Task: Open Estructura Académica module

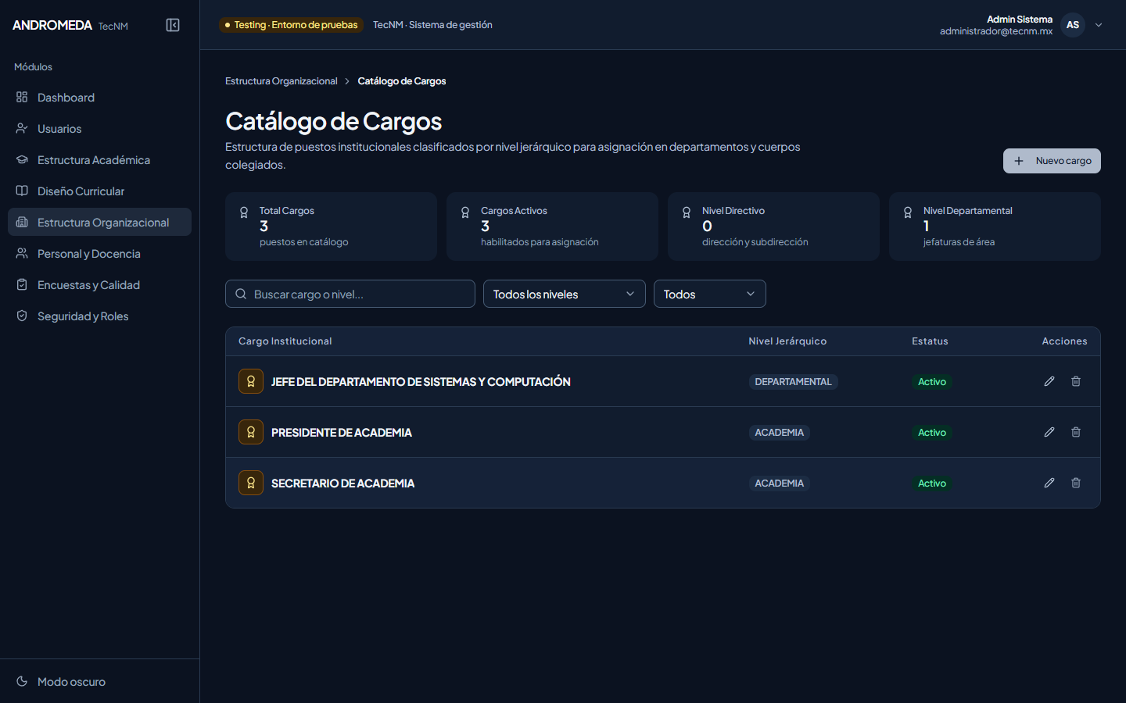Action: click(99, 160)
